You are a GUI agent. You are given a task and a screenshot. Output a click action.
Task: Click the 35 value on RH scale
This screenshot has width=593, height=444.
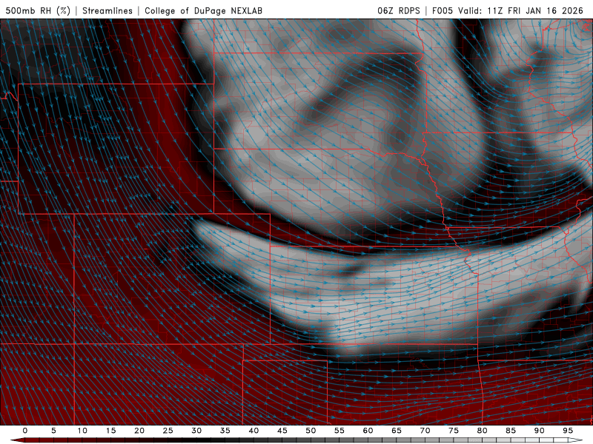click(x=225, y=431)
